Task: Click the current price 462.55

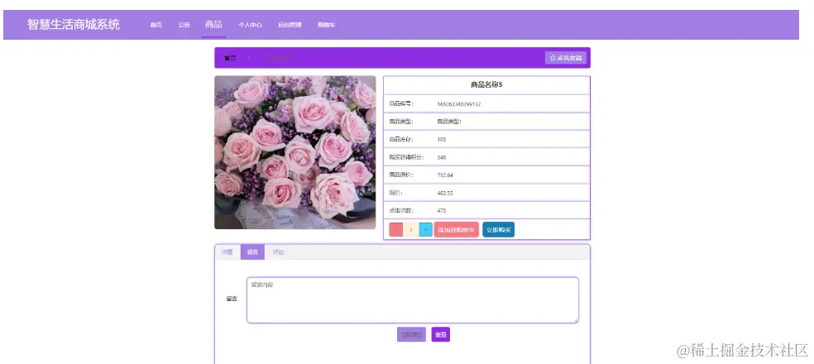Action: tap(445, 193)
